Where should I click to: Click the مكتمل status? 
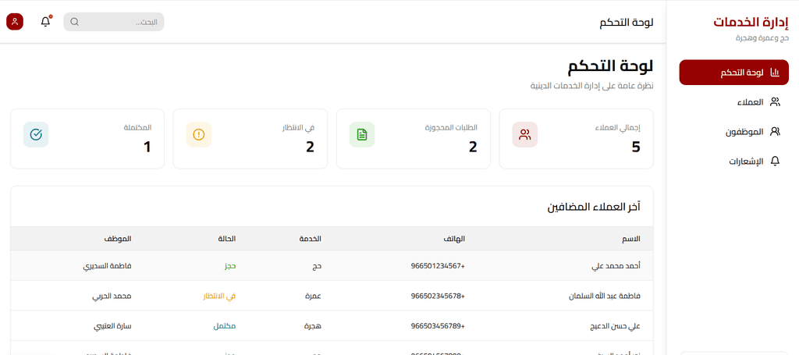(x=225, y=326)
